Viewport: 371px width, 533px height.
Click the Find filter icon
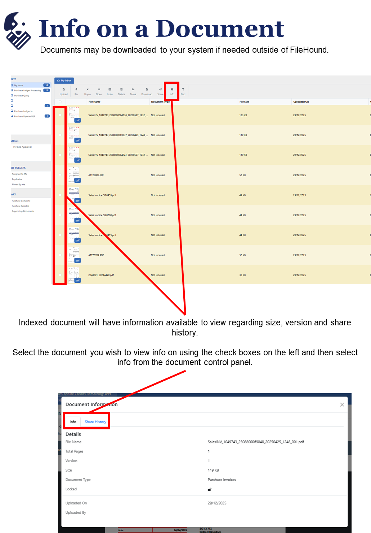(183, 89)
